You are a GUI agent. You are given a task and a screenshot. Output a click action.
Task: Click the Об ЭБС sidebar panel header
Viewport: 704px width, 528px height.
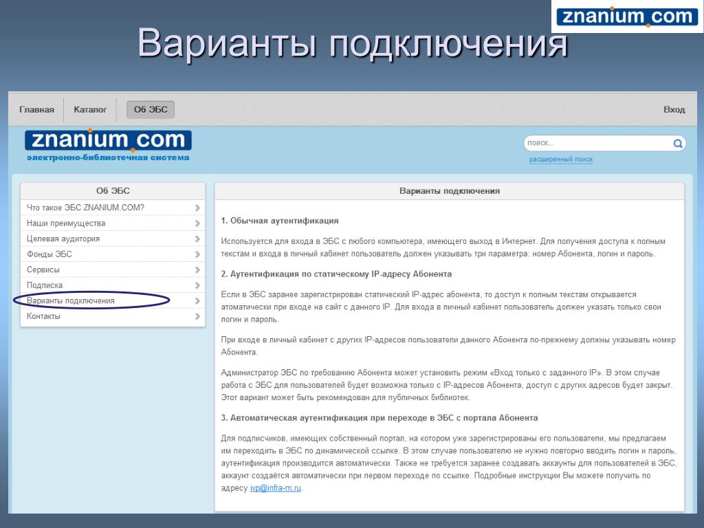point(113,191)
